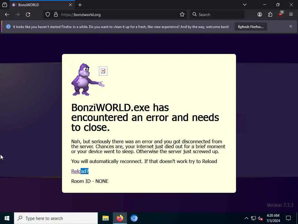Restore down the Firefox window
This screenshot has height=224, width=298.
coord(278,5)
